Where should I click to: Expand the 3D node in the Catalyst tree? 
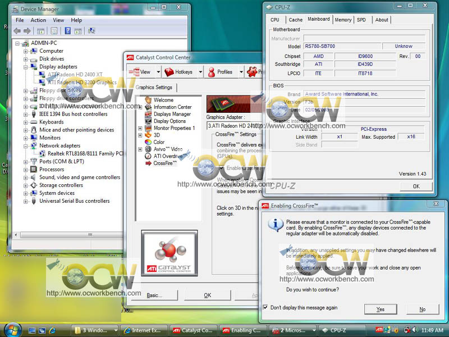coord(140,135)
